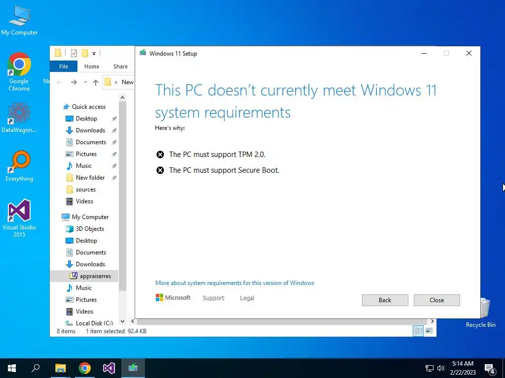Unpin Desktop using its Quick access pin icon
This screenshot has height=378, width=505.
[114, 119]
